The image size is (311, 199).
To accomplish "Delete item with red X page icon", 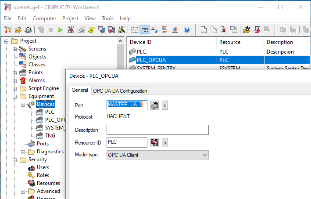I will point(224,30).
